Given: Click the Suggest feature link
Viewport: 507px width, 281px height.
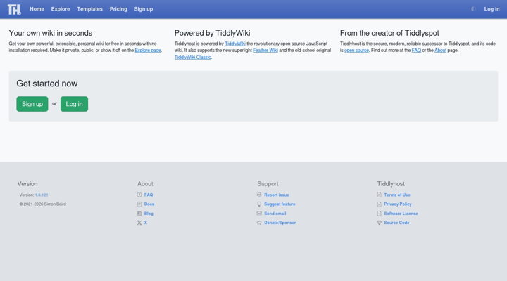Looking at the screenshot, I should click(280, 204).
